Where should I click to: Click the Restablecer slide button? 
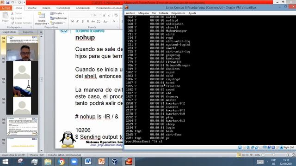(59, 18)
